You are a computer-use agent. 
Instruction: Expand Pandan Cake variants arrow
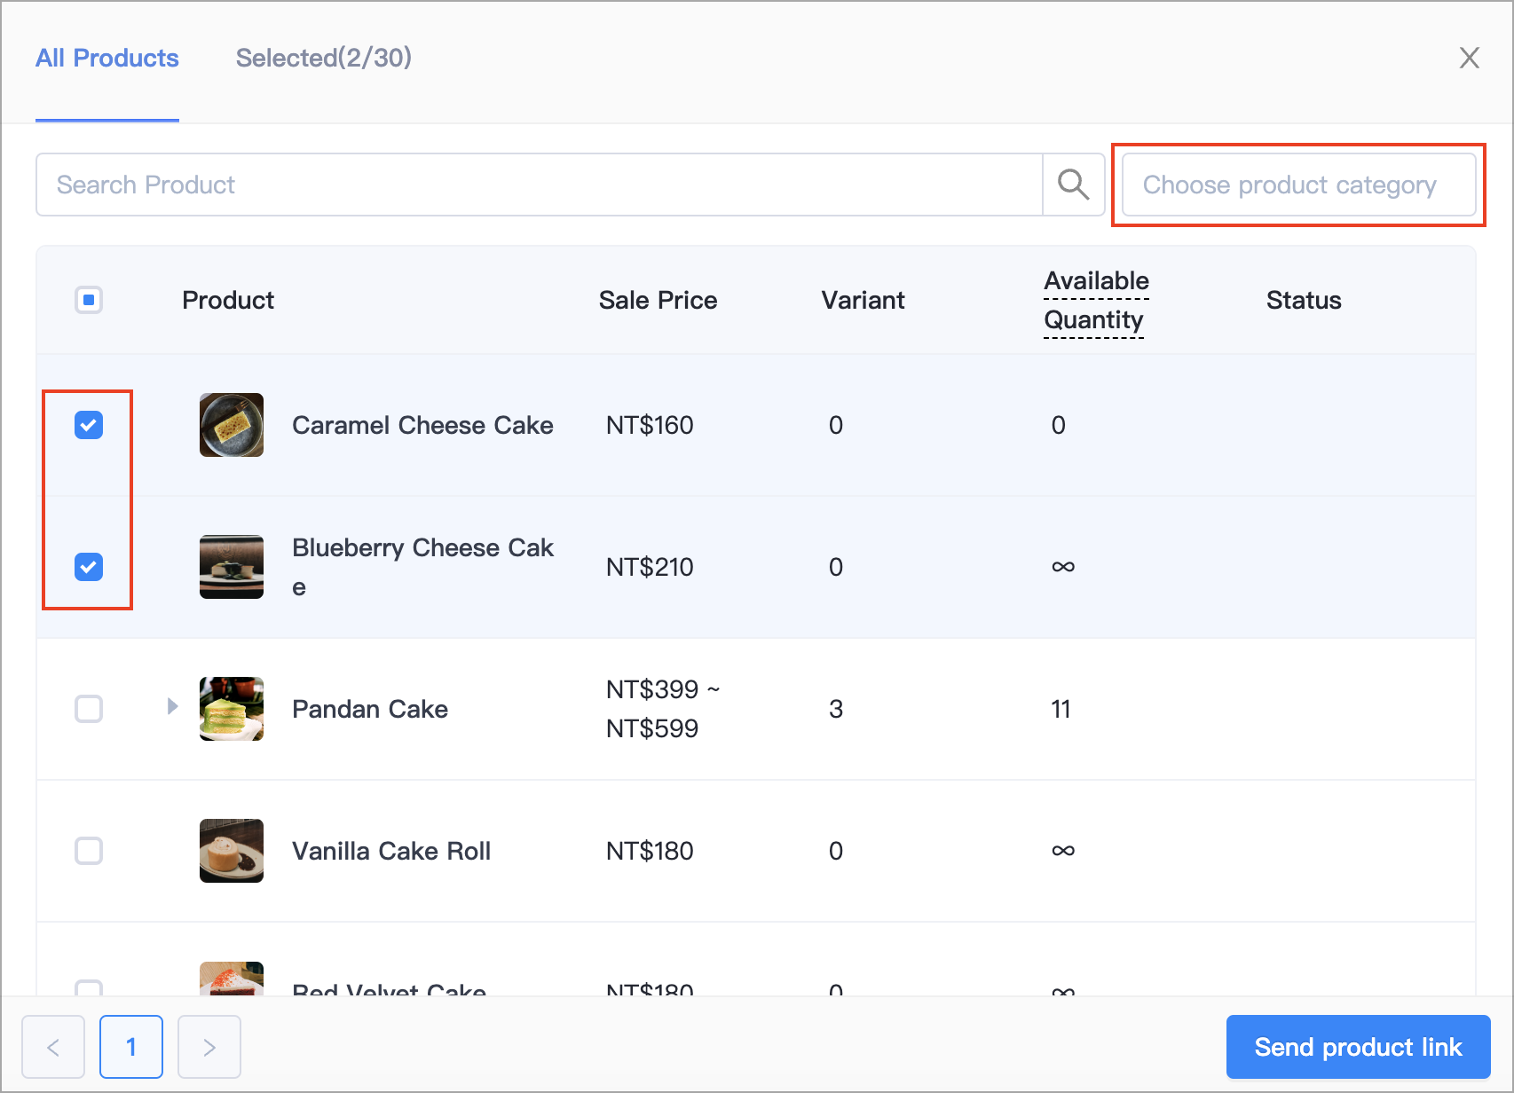172,706
